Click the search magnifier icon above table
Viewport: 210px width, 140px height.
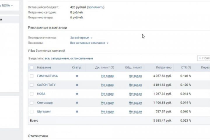(x=200, y=58)
